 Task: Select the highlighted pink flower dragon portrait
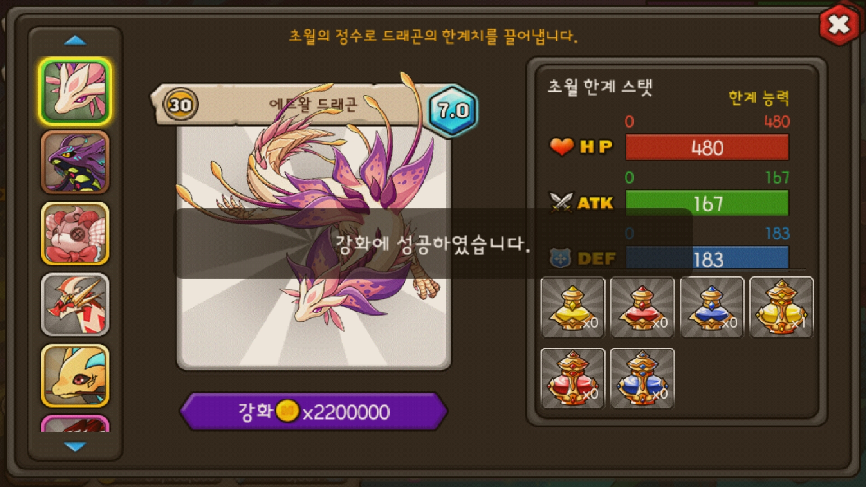pos(75,91)
